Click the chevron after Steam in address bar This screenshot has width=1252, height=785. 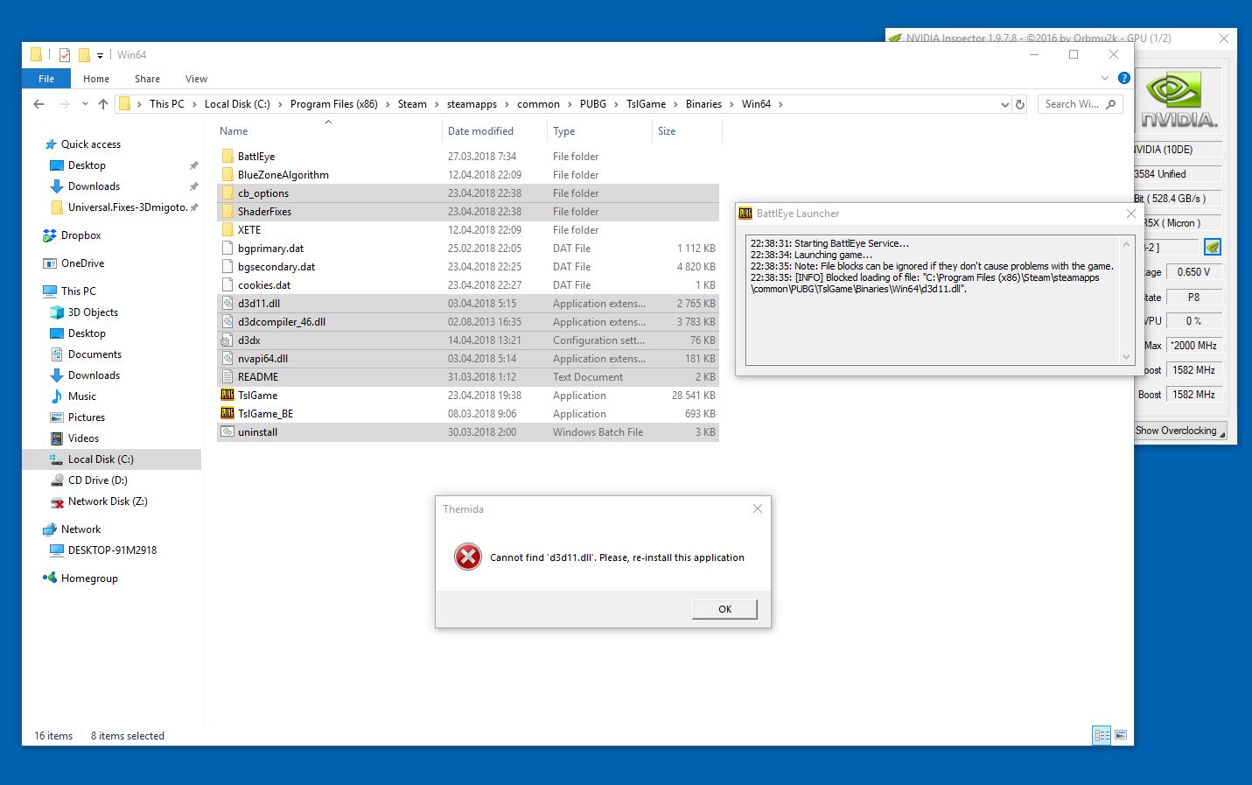pyautogui.click(x=437, y=104)
